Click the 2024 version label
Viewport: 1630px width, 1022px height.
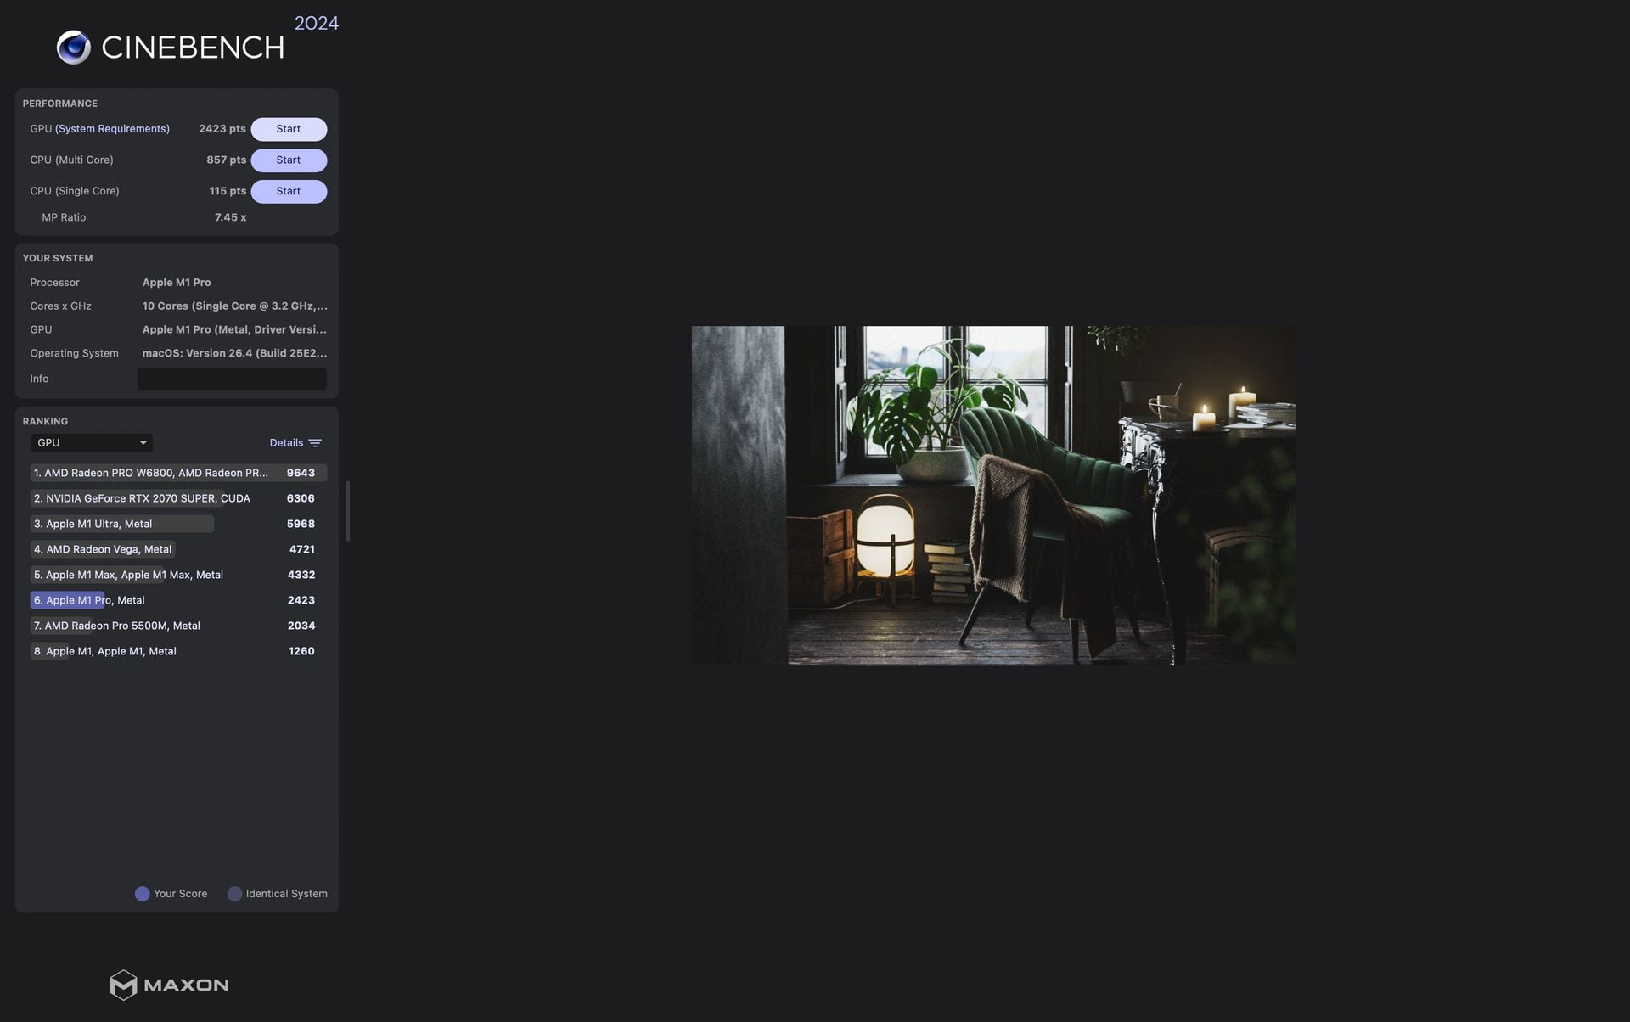(x=317, y=24)
